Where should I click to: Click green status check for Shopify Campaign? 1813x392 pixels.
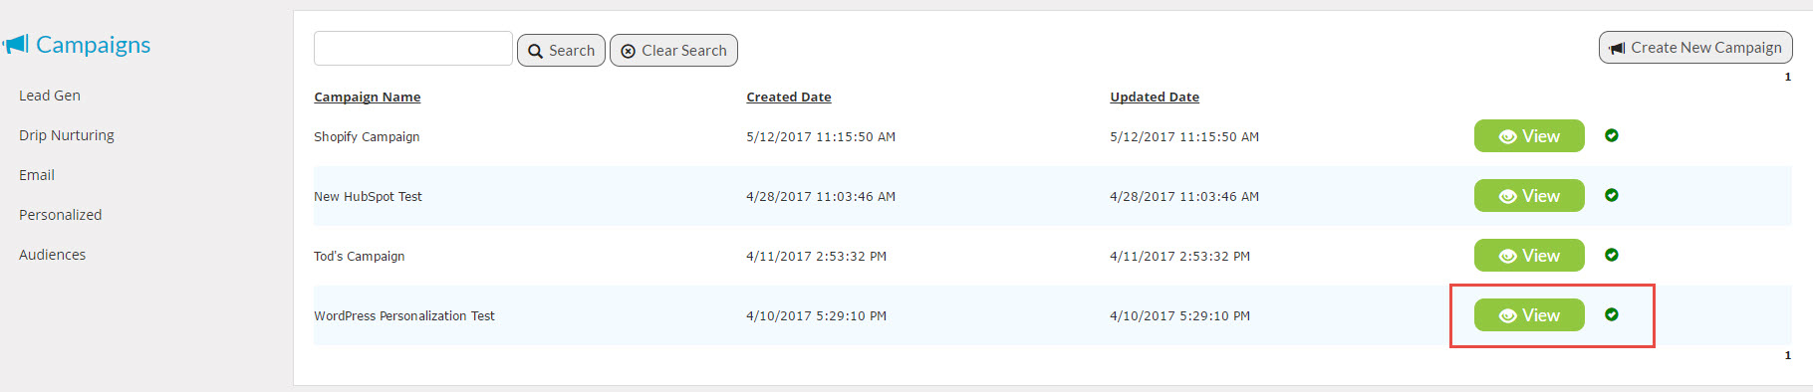point(1612,135)
